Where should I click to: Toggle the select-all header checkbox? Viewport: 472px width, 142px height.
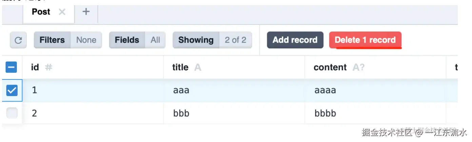click(x=11, y=67)
